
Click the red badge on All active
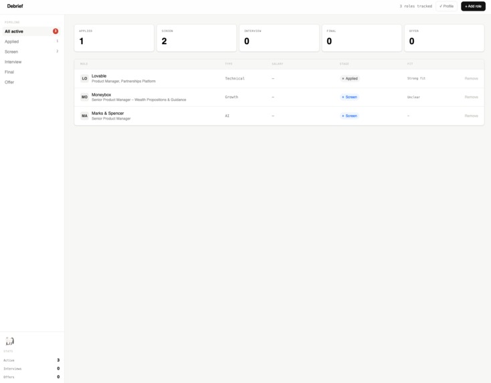tap(56, 31)
